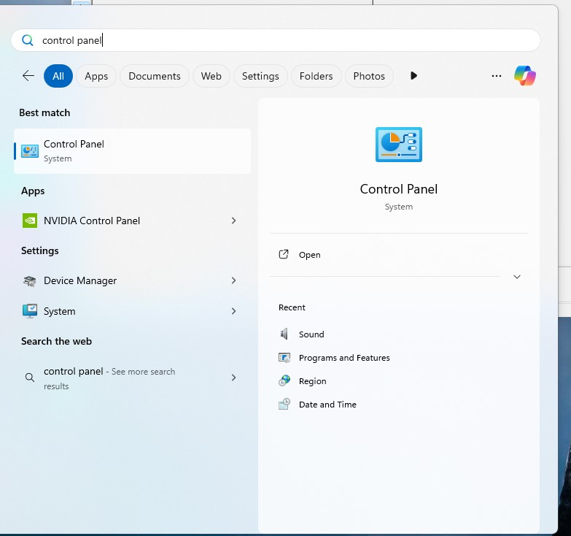Image resolution: width=571 pixels, height=536 pixels.
Task: Open the three-dot more options menu
Action: (x=497, y=76)
